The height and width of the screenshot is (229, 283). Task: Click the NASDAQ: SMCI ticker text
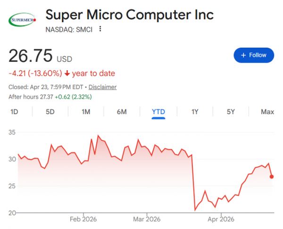pyautogui.click(x=69, y=29)
